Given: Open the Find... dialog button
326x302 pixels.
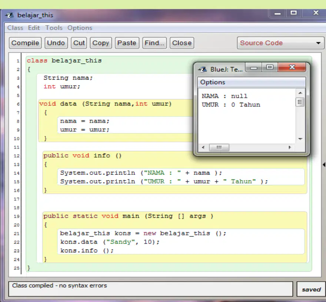Looking at the screenshot, I should tap(154, 43).
